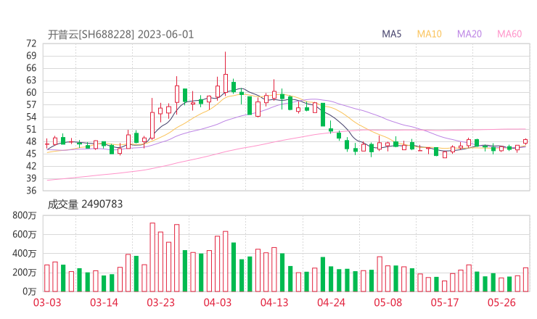Click the tallest red volume bar above 700万
This screenshot has width=537, height=319.
pos(152,257)
